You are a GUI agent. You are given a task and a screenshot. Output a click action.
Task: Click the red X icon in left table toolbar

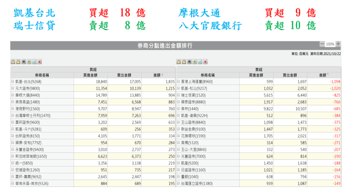40,62
